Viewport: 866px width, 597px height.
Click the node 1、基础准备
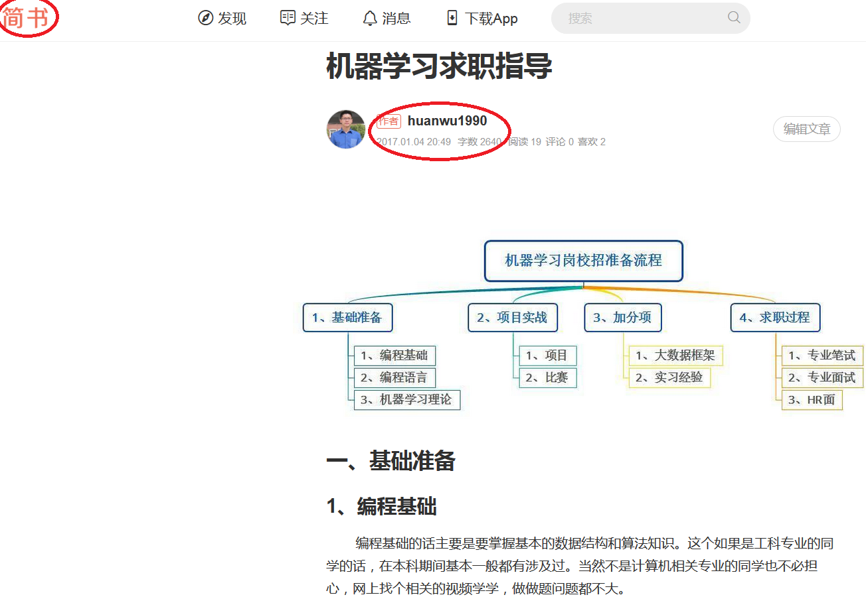[x=348, y=318]
